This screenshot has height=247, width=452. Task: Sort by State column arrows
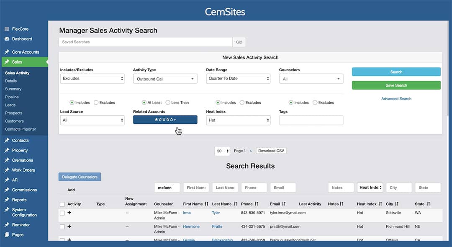click(428, 204)
